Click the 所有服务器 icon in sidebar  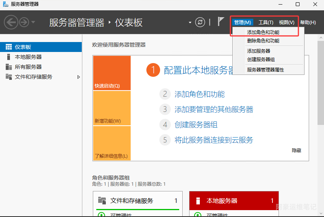coord(9,67)
